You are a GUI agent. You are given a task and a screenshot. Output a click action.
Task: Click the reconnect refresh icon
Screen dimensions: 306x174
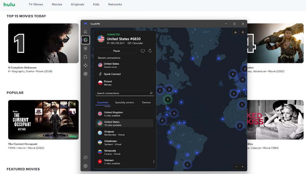pos(150,51)
